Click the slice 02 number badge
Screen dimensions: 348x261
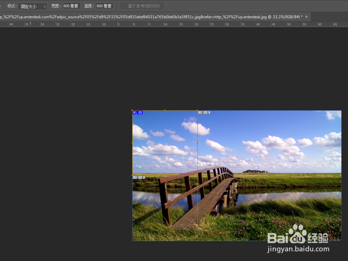tap(200, 113)
